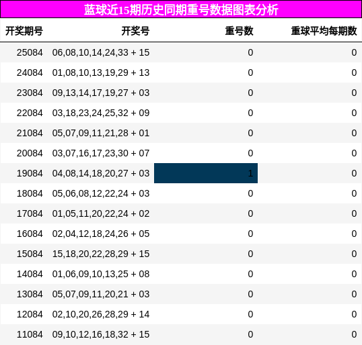362x345 pixels.
Task: Select issue number 20084
Action: pyautogui.click(x=30, y=153)
